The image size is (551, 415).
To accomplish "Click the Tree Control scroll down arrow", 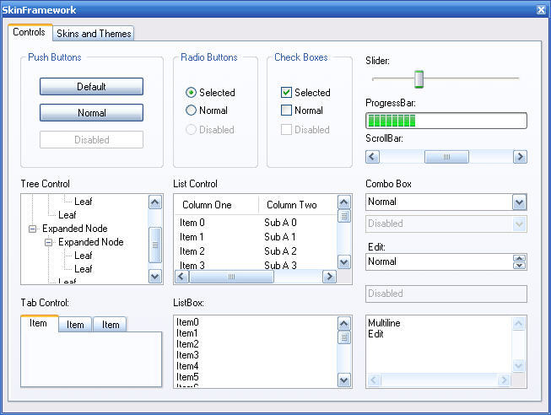I will point(155,276).
